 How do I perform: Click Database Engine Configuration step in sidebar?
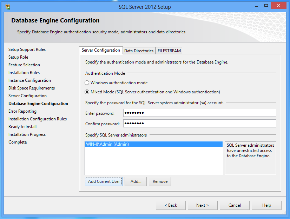[x=38, y=104]
